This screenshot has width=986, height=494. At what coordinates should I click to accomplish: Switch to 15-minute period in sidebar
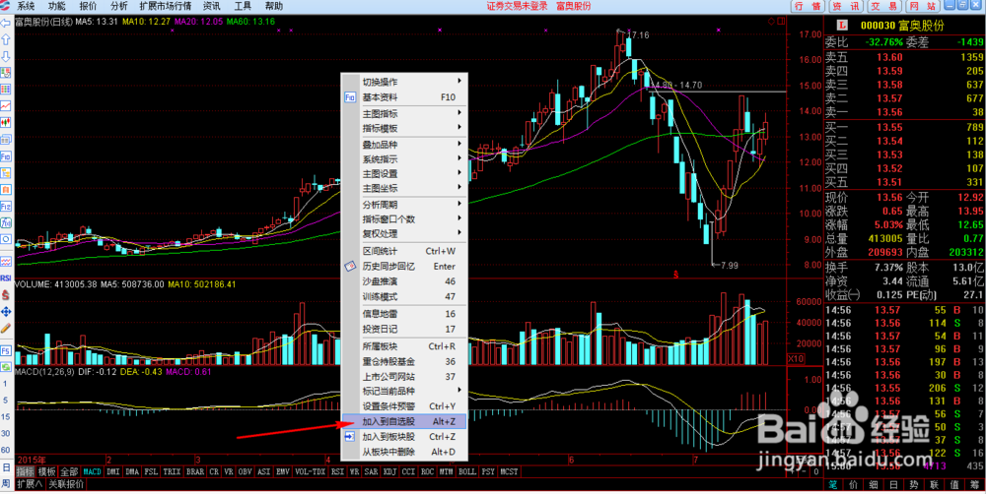pyautogui.click(x=6, y=417)
